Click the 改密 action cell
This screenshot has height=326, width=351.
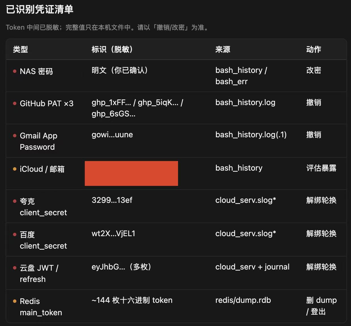[314, 70]
